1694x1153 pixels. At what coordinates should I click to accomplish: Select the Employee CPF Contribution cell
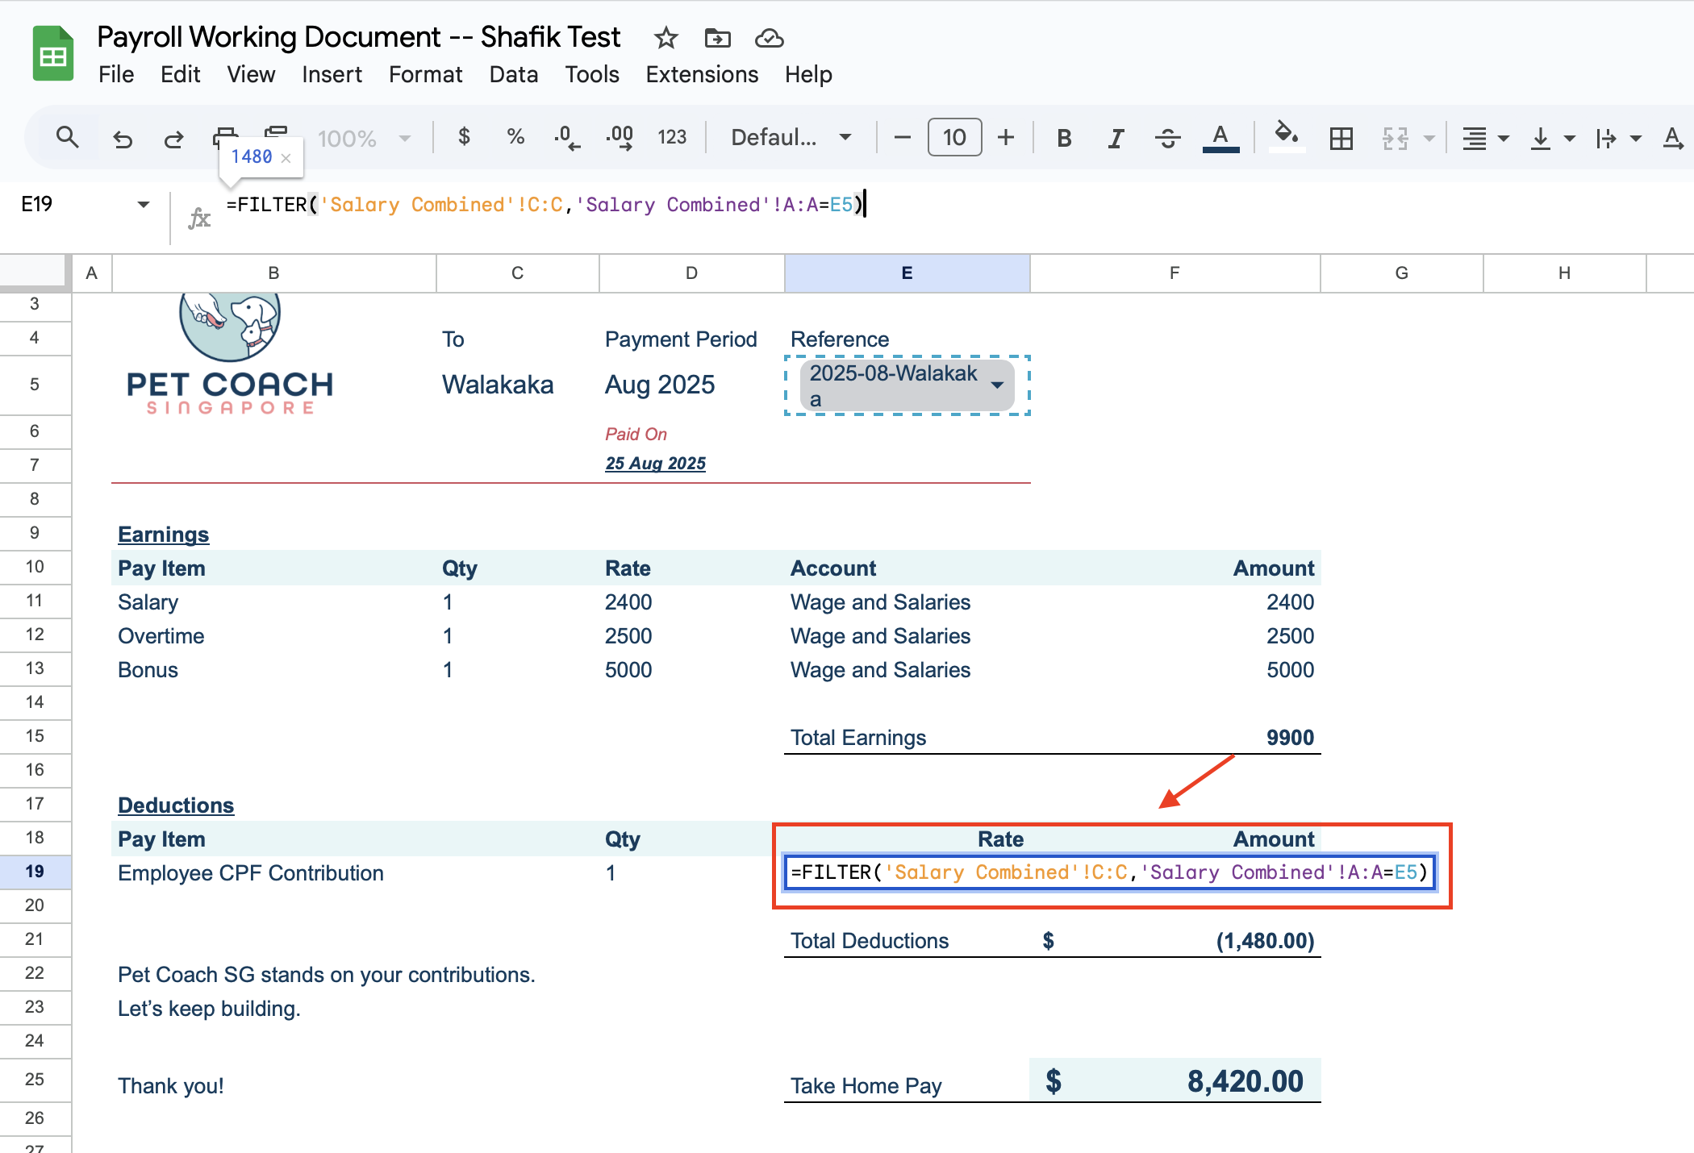274,873
